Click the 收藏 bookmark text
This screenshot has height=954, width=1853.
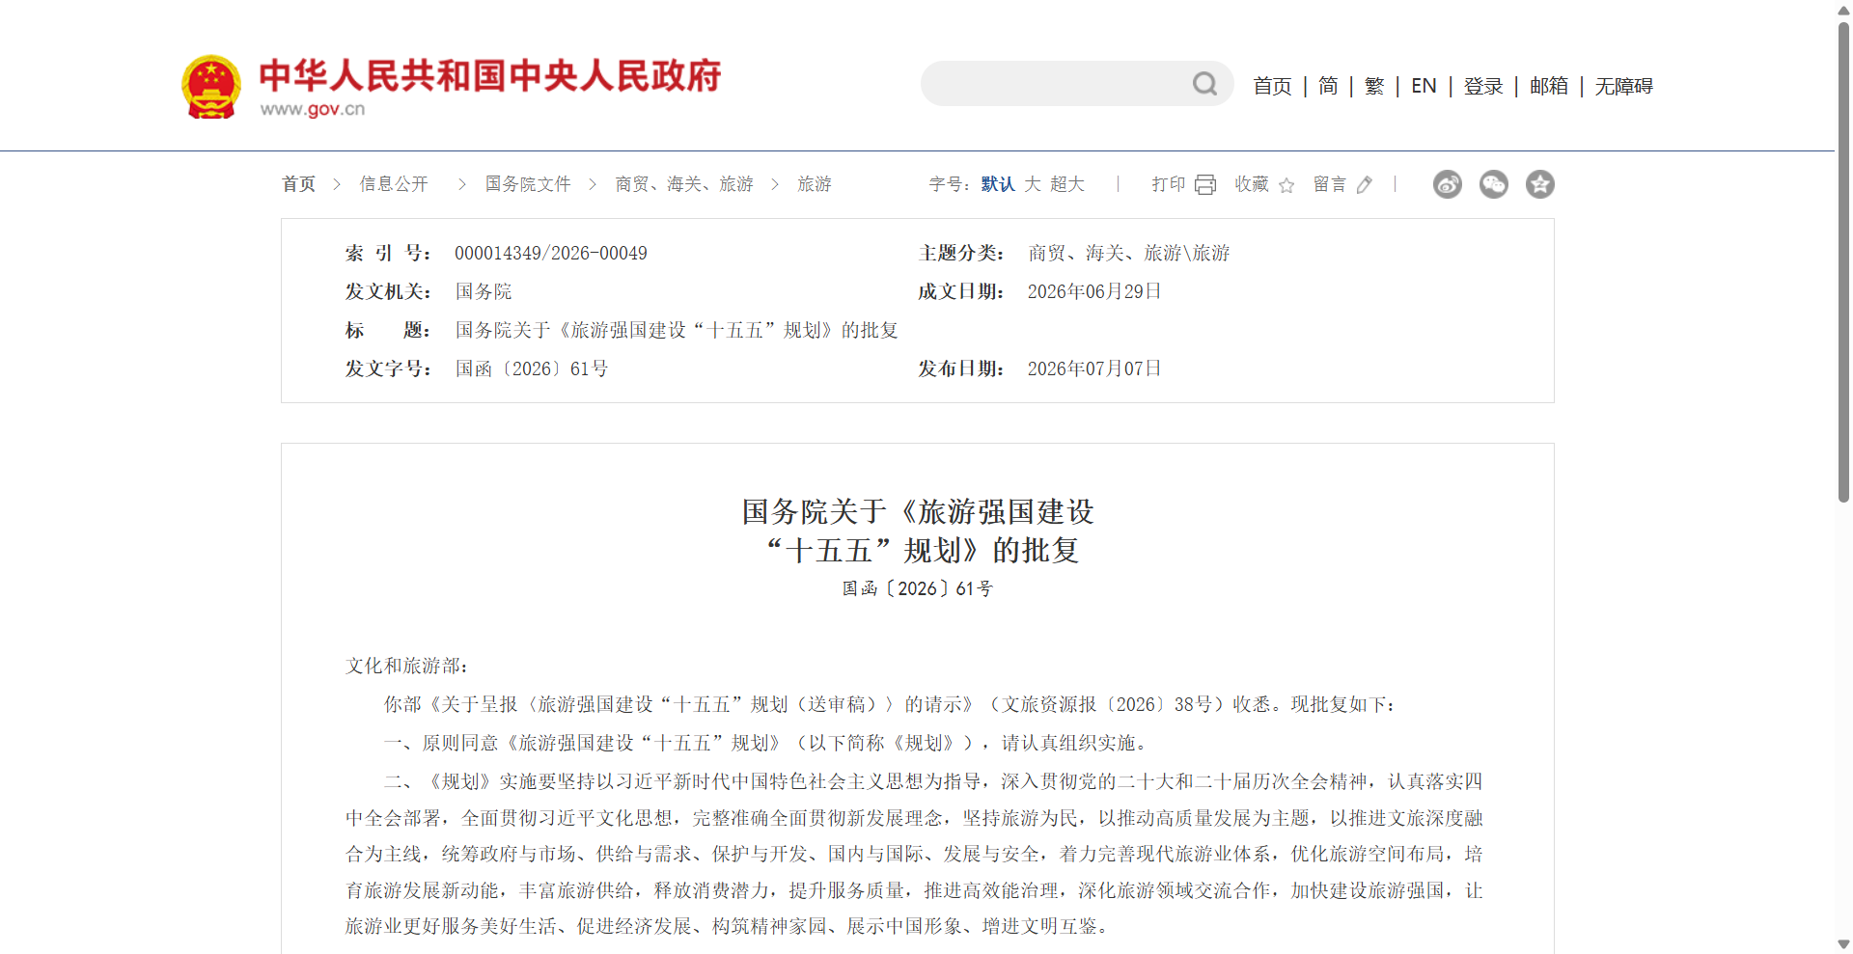pyautogui.click(x=1252, y=184)
